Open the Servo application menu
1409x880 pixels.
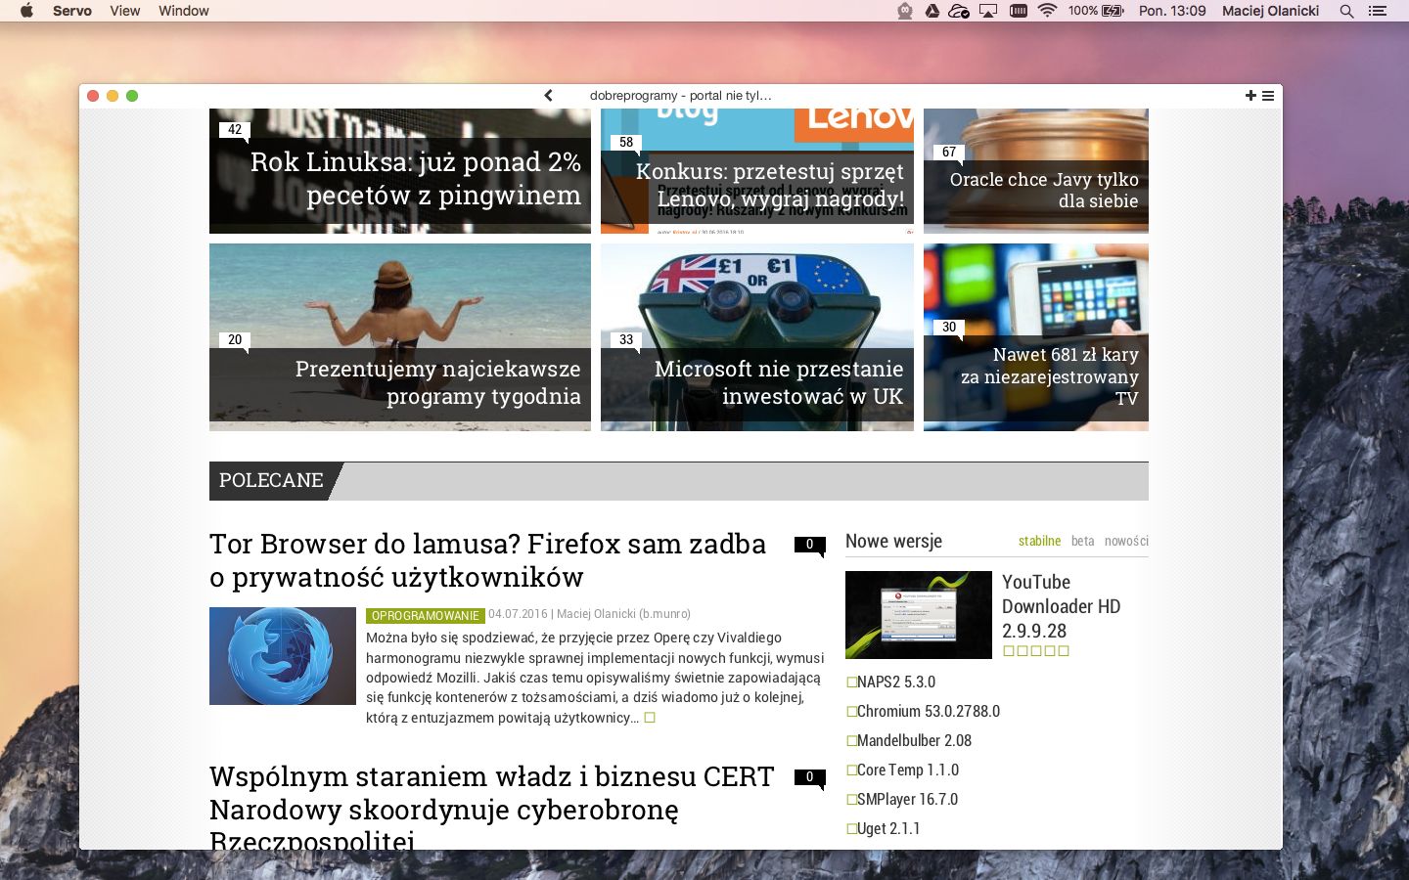(72, 11)
